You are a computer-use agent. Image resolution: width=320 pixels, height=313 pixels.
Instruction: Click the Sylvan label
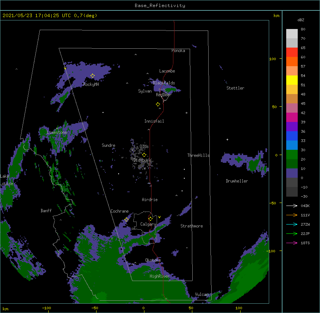point(145,91)
